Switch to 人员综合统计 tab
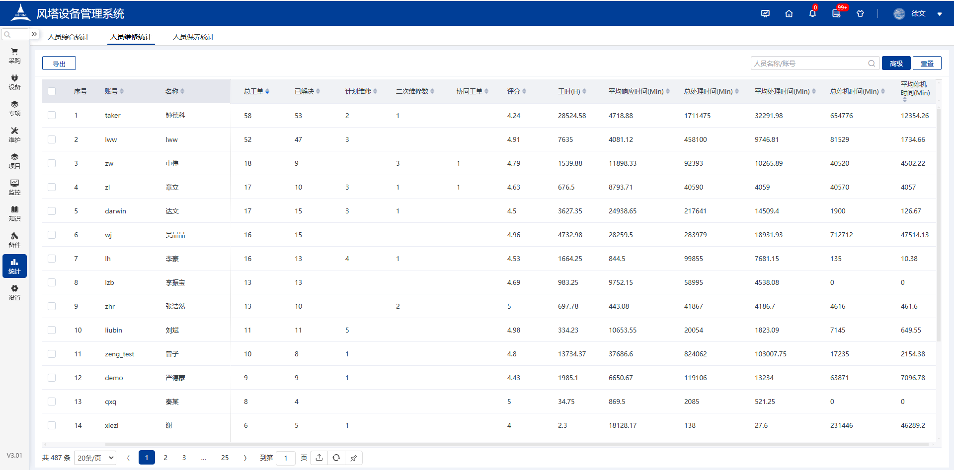954x470 pixels. point(69,37)
